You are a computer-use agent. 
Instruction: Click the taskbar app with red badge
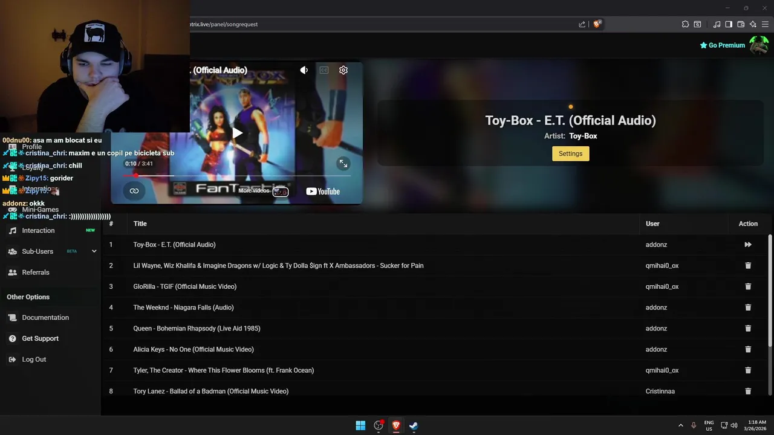[x=379, y=425]
